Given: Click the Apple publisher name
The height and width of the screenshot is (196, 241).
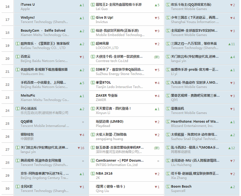Looking at the screenshot, I should coord(25,9).
